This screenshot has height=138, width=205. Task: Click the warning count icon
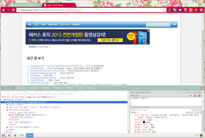click(x=196, y=135)
